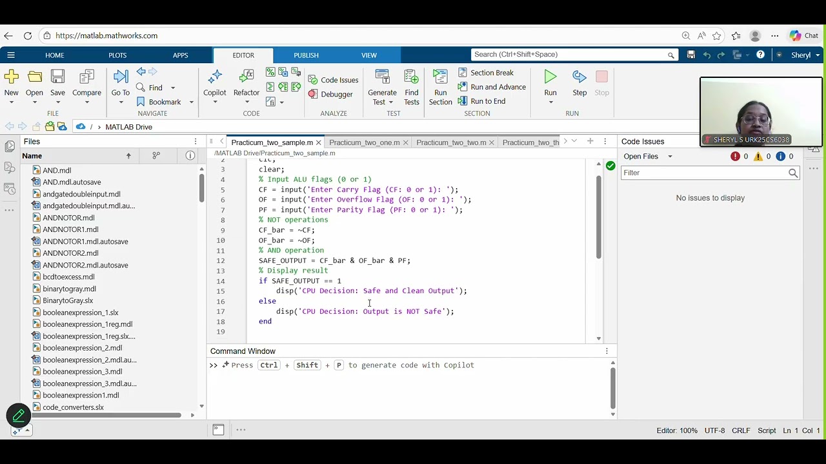
Task: Open the Sheryl account dropdown
Action: [x=805, y=55]
